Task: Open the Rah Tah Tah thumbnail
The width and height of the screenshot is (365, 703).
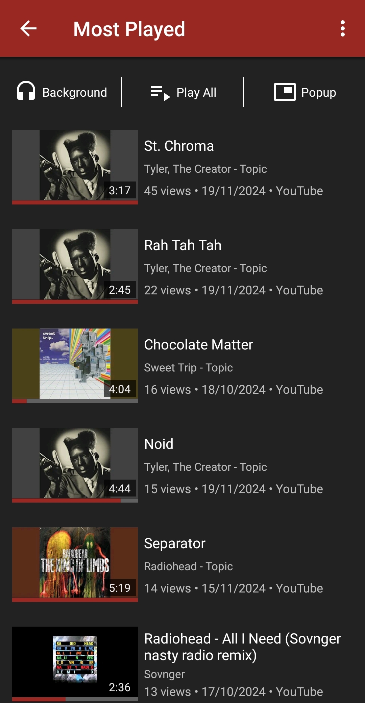Action: [75, 264]
